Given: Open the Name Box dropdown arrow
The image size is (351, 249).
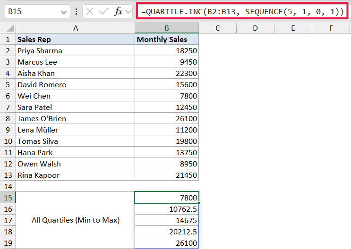Looking at the screenshot, I should (64, 12).
